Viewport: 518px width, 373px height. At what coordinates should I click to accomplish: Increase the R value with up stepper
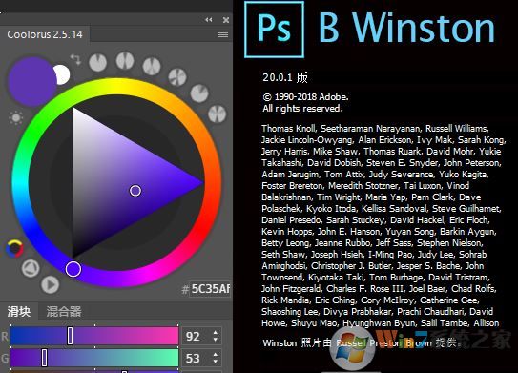(216, 332)
